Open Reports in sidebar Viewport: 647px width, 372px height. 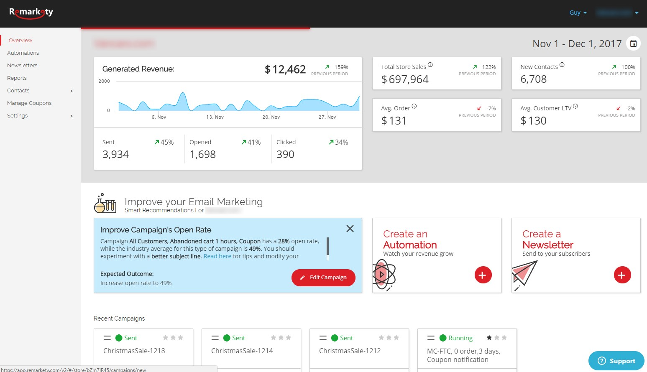click(x=17, y=78)
